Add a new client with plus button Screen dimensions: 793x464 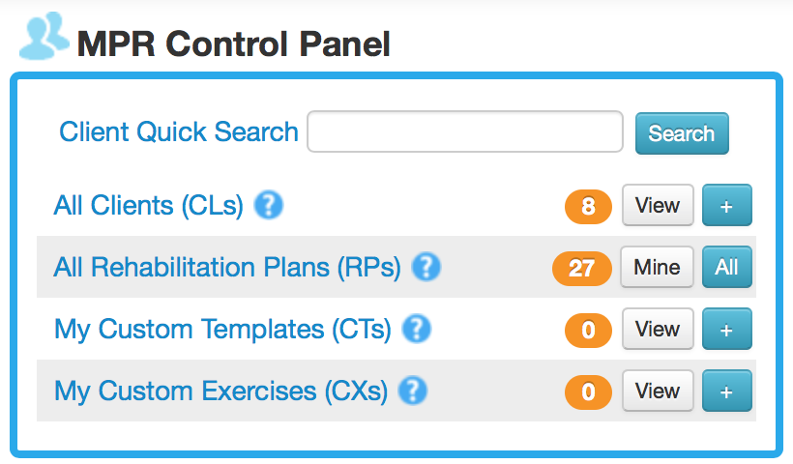point(726,205)
